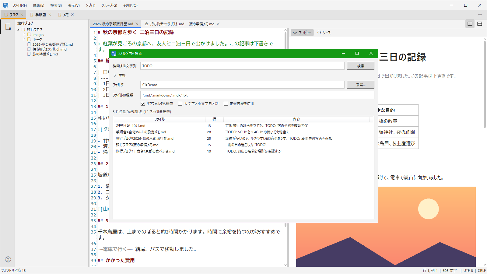Open the 表示(V) menu

[x=74, y=5]
